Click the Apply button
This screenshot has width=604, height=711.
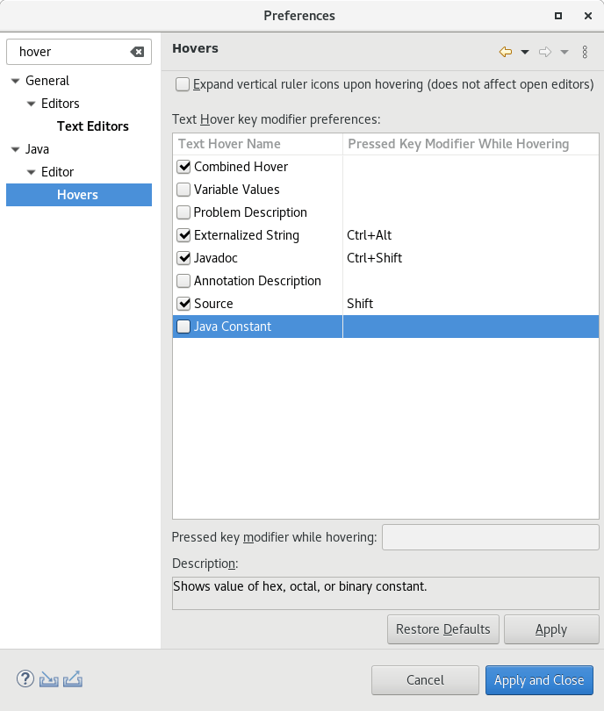(x=551, y=629)
